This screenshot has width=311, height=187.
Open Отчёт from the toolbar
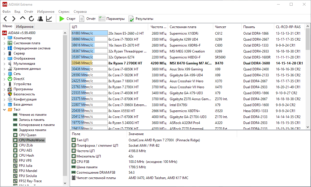pos(88,19)
